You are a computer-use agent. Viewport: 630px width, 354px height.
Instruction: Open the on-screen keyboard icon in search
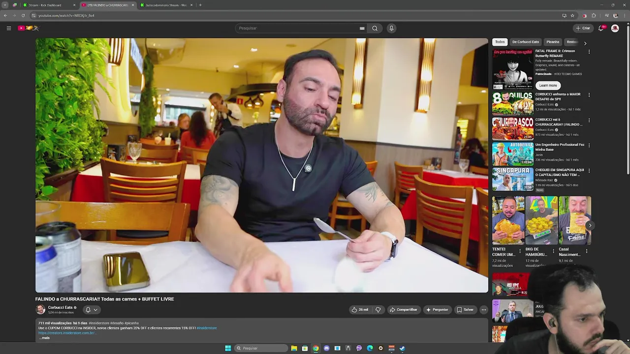362,28
